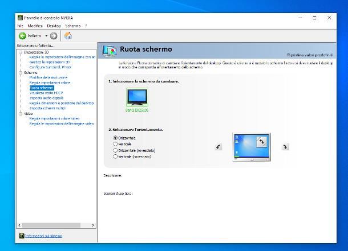
Task: Open Informazioni sul sistema link
Action: pyautogui.click(x=43, y=236)
